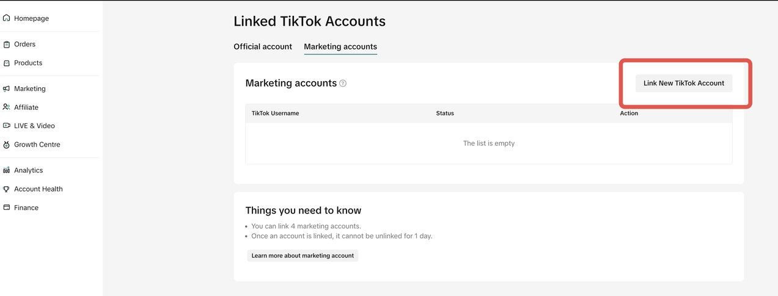The height and width of the screenshot is (296, 778).
Task: Click the Finance card icon
Action: 7,208
